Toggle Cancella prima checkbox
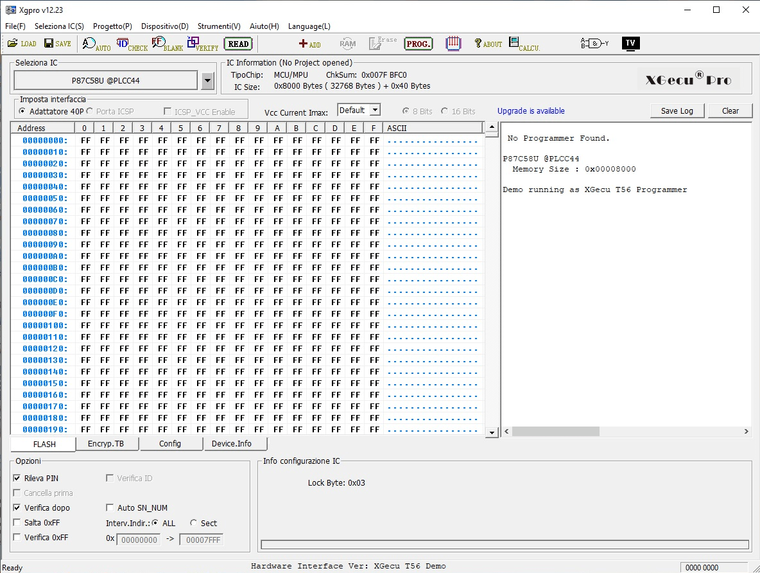The image size is (760, 573). 17,493
